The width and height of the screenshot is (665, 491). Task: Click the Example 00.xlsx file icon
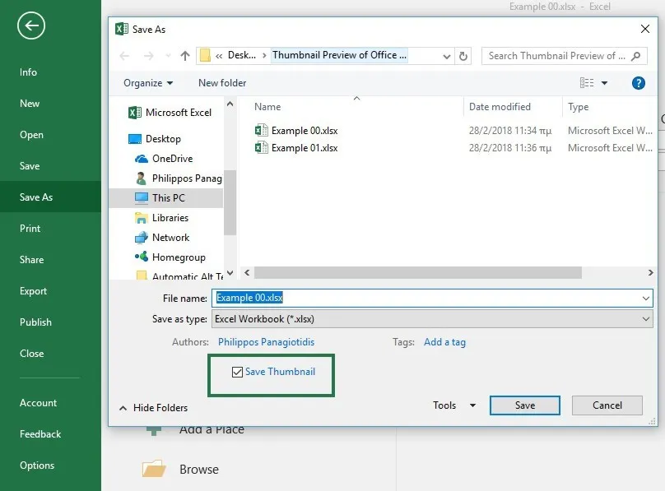click(x=261, y=130)
